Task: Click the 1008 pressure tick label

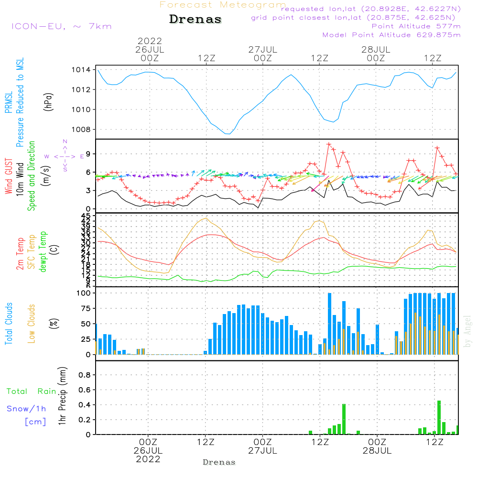Action: click(x=81, y=130)
